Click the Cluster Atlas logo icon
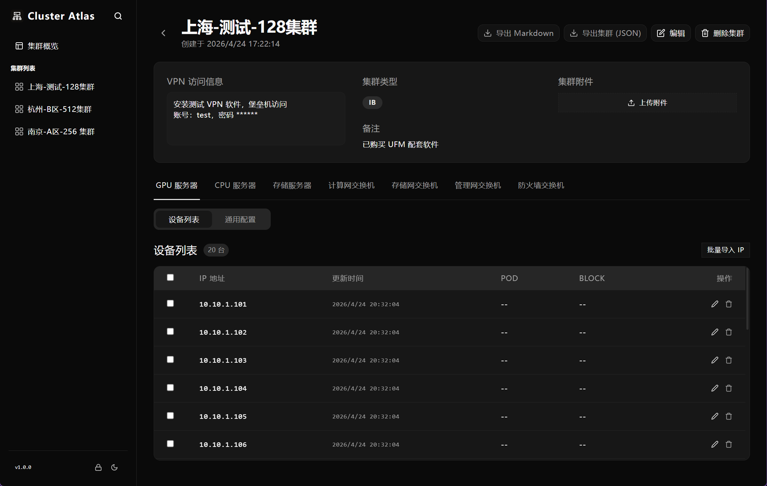This screenshot has width=767, height=486. 17,16
